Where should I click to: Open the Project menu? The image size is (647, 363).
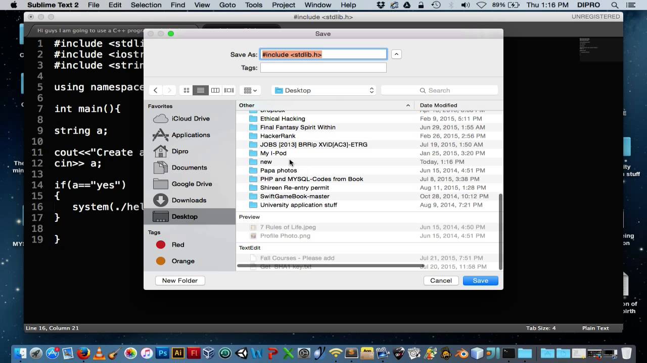click(284, 5)
